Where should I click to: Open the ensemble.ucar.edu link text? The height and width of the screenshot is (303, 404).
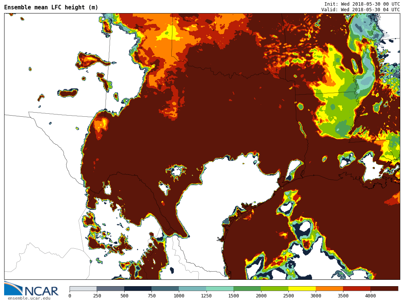click(29, 298)
